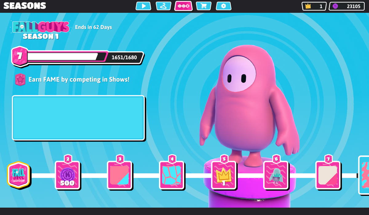This screenshot has height=215, width=369.
Task: Open the Customiser hanger icon
Action: (163, 6)
